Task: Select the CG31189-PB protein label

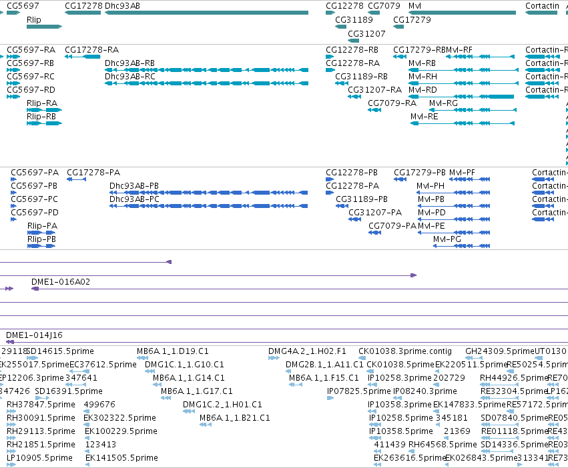Action: pyautogui.click(x=362, y=199)
